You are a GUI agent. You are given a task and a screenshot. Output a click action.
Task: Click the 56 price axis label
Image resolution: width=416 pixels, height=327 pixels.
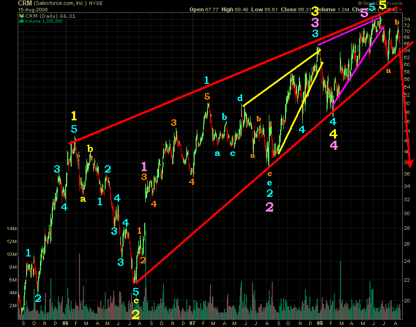pos(407,79)
